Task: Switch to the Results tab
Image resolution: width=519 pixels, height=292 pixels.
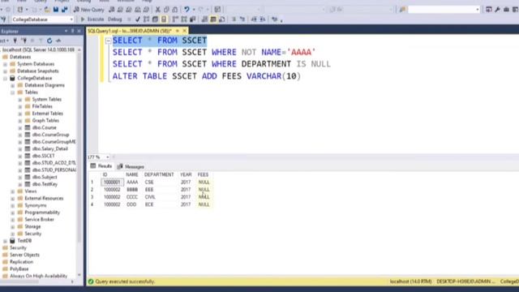Action: pos(101,166)
